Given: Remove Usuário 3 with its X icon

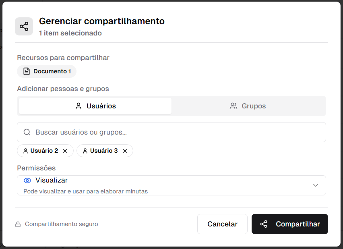Looking at the screenshot, I should (x=125, y=151).
